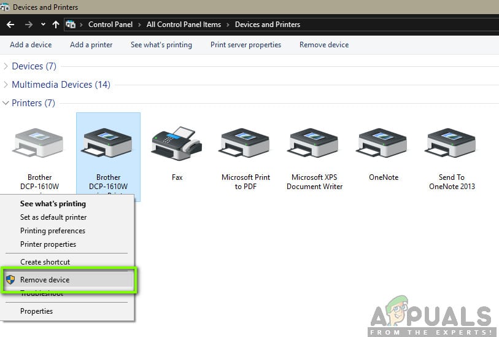Choose Set as default printer
The height and width of the screenshot is (337, 499).
(53, 217)
